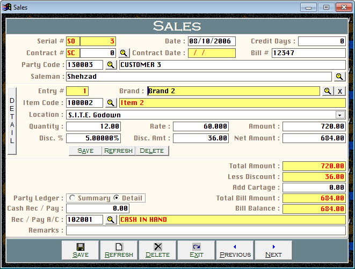Maximize the Sales window
The height and width of the screenshot is (269, 355).
(326, 8)
